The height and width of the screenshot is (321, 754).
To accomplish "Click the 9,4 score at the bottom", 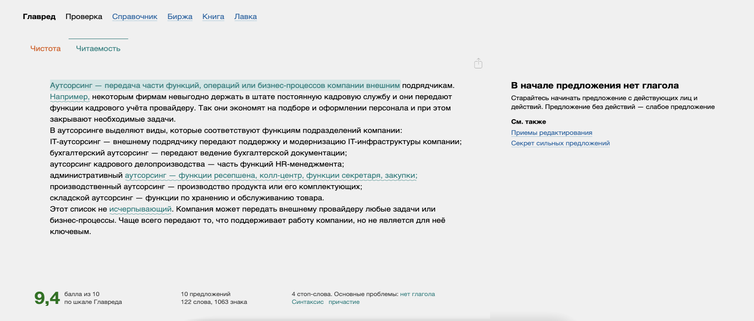I will point(47,298).
